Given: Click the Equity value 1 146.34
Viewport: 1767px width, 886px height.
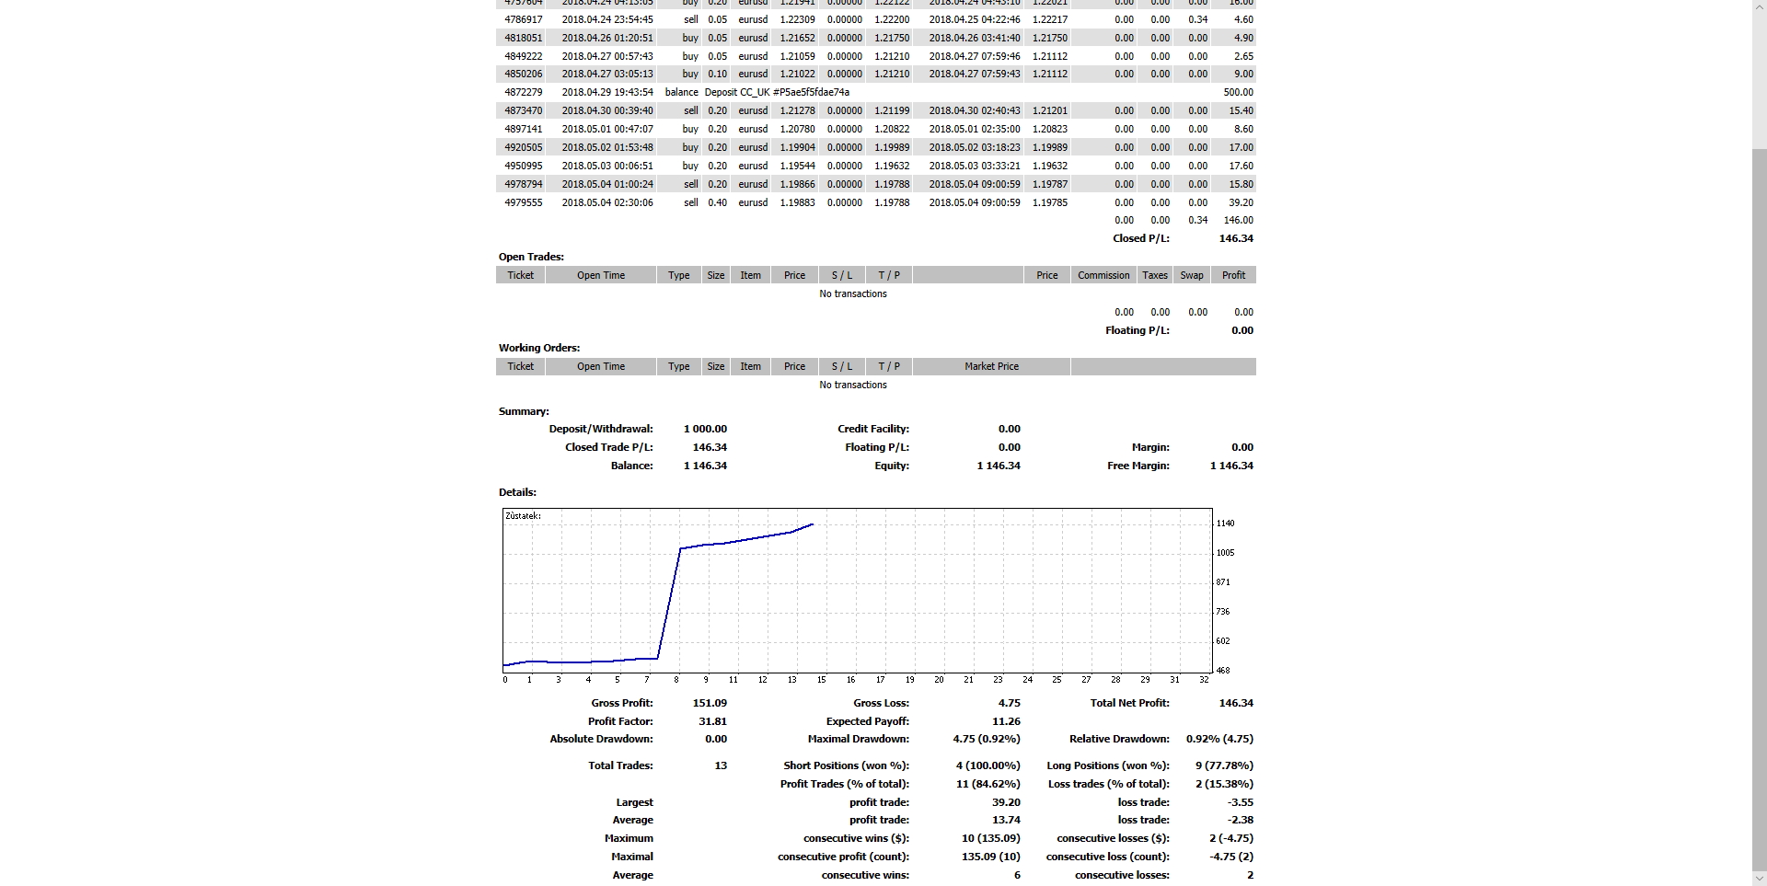Looking at the screenshot, I should click(999, 466).
